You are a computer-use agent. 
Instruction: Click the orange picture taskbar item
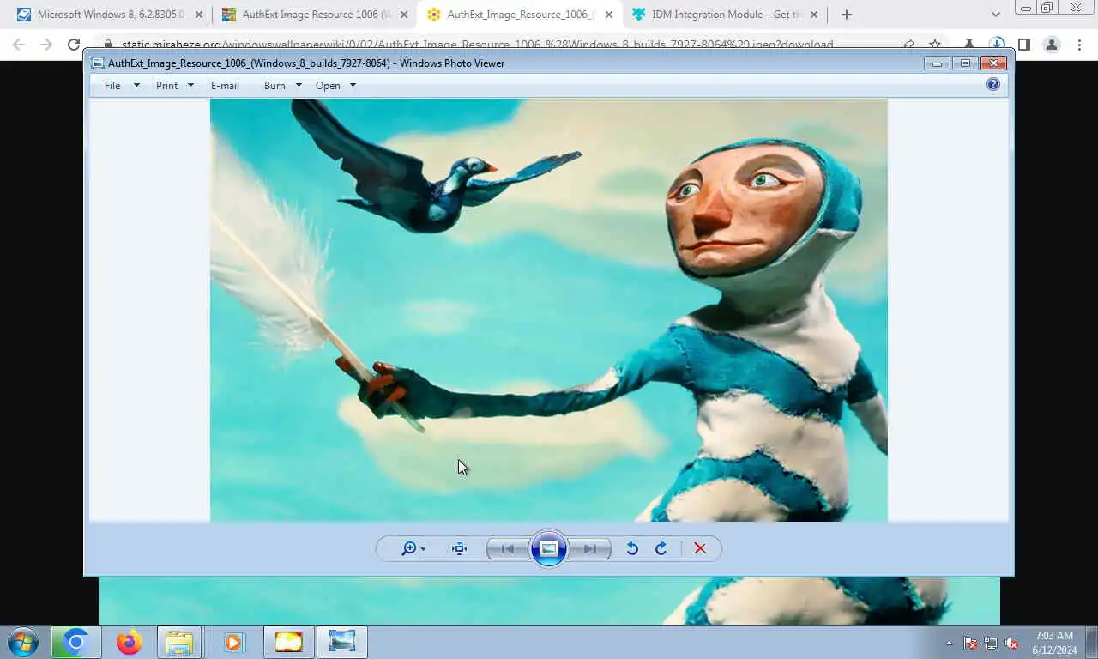[288, 642]
